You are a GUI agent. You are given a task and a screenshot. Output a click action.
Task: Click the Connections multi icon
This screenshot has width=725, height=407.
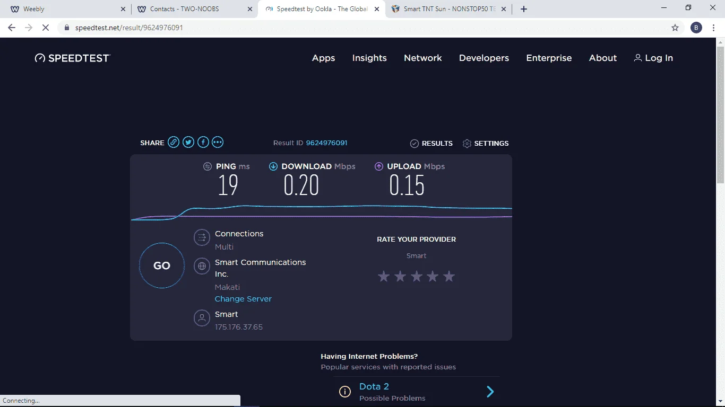[202, 238]
